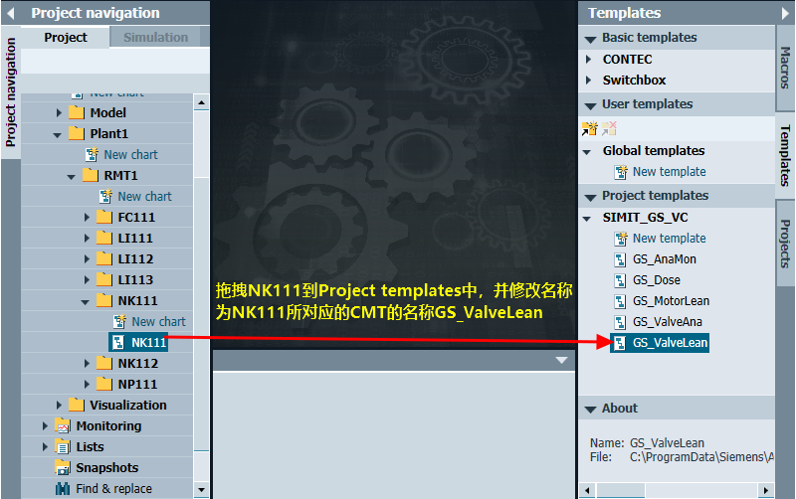Viewport: 796px width, 499px height.
Task: Collapse the Templates panel arrow
Action: click(x=785, y=13)
